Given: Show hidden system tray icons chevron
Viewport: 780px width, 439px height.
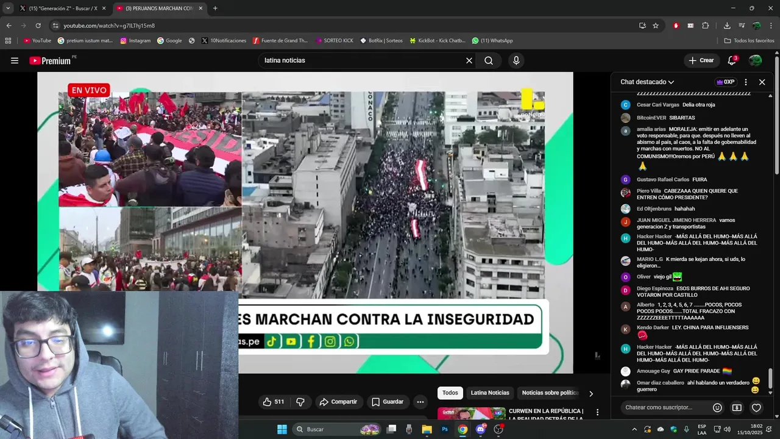Looking at the screenshot, I should (x=634, y=429).
